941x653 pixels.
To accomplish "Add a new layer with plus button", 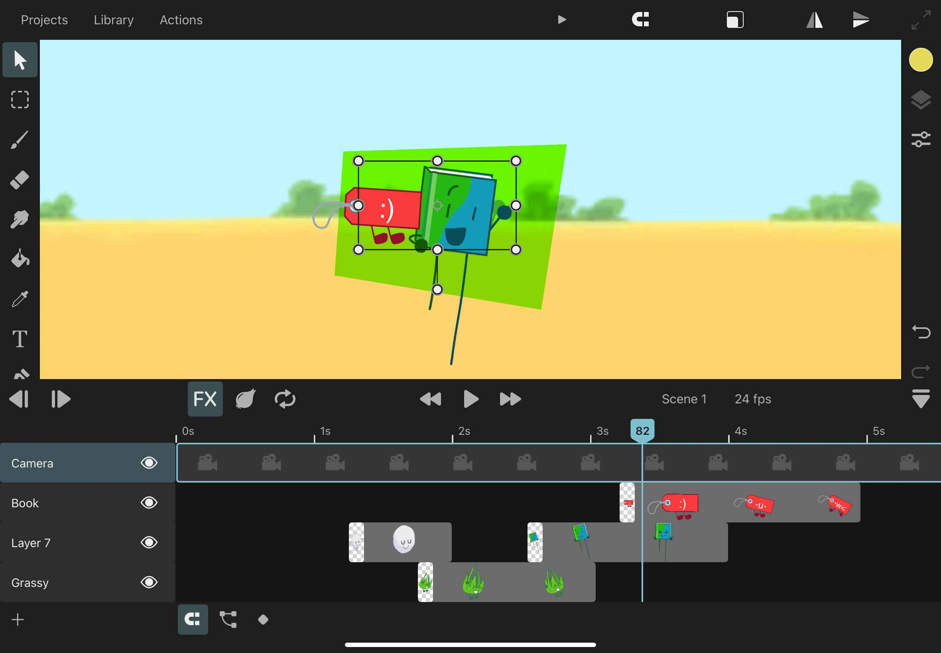I will tap(18, 620).
